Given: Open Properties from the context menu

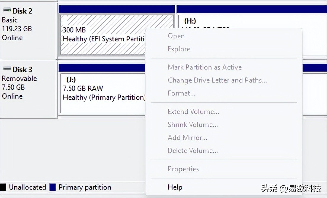Looking at the screenshot, I should click(183, 169).
